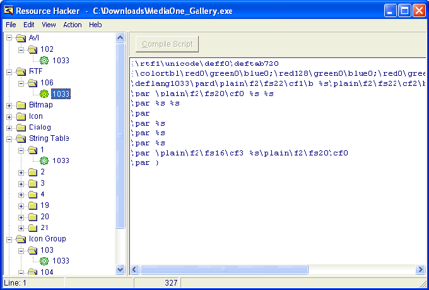Viewport: 429px width, 290px height.
Task: Open the Help menu
Action: 95,25
